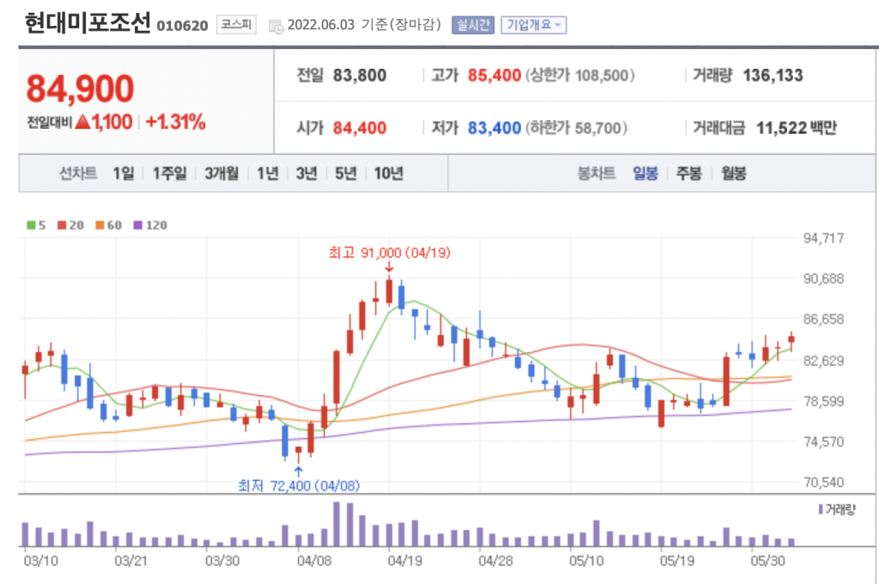Click the calendar icon beside the date

pos(276,25)
